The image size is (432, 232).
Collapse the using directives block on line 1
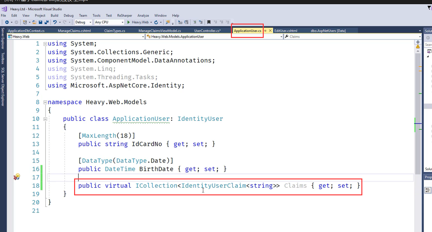point(45,44)
